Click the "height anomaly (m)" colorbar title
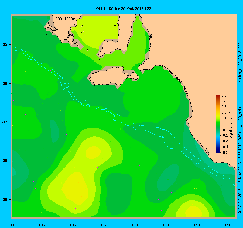The width and height of the screenshot is (243, 228). click(231, 124)
